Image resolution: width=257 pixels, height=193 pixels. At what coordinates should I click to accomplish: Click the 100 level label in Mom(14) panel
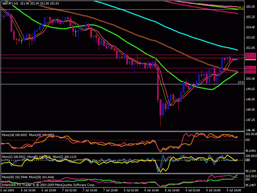[x=248, y=140]
